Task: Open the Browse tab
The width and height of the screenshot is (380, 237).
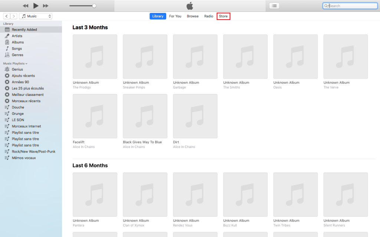Action: tap(193, 16)
